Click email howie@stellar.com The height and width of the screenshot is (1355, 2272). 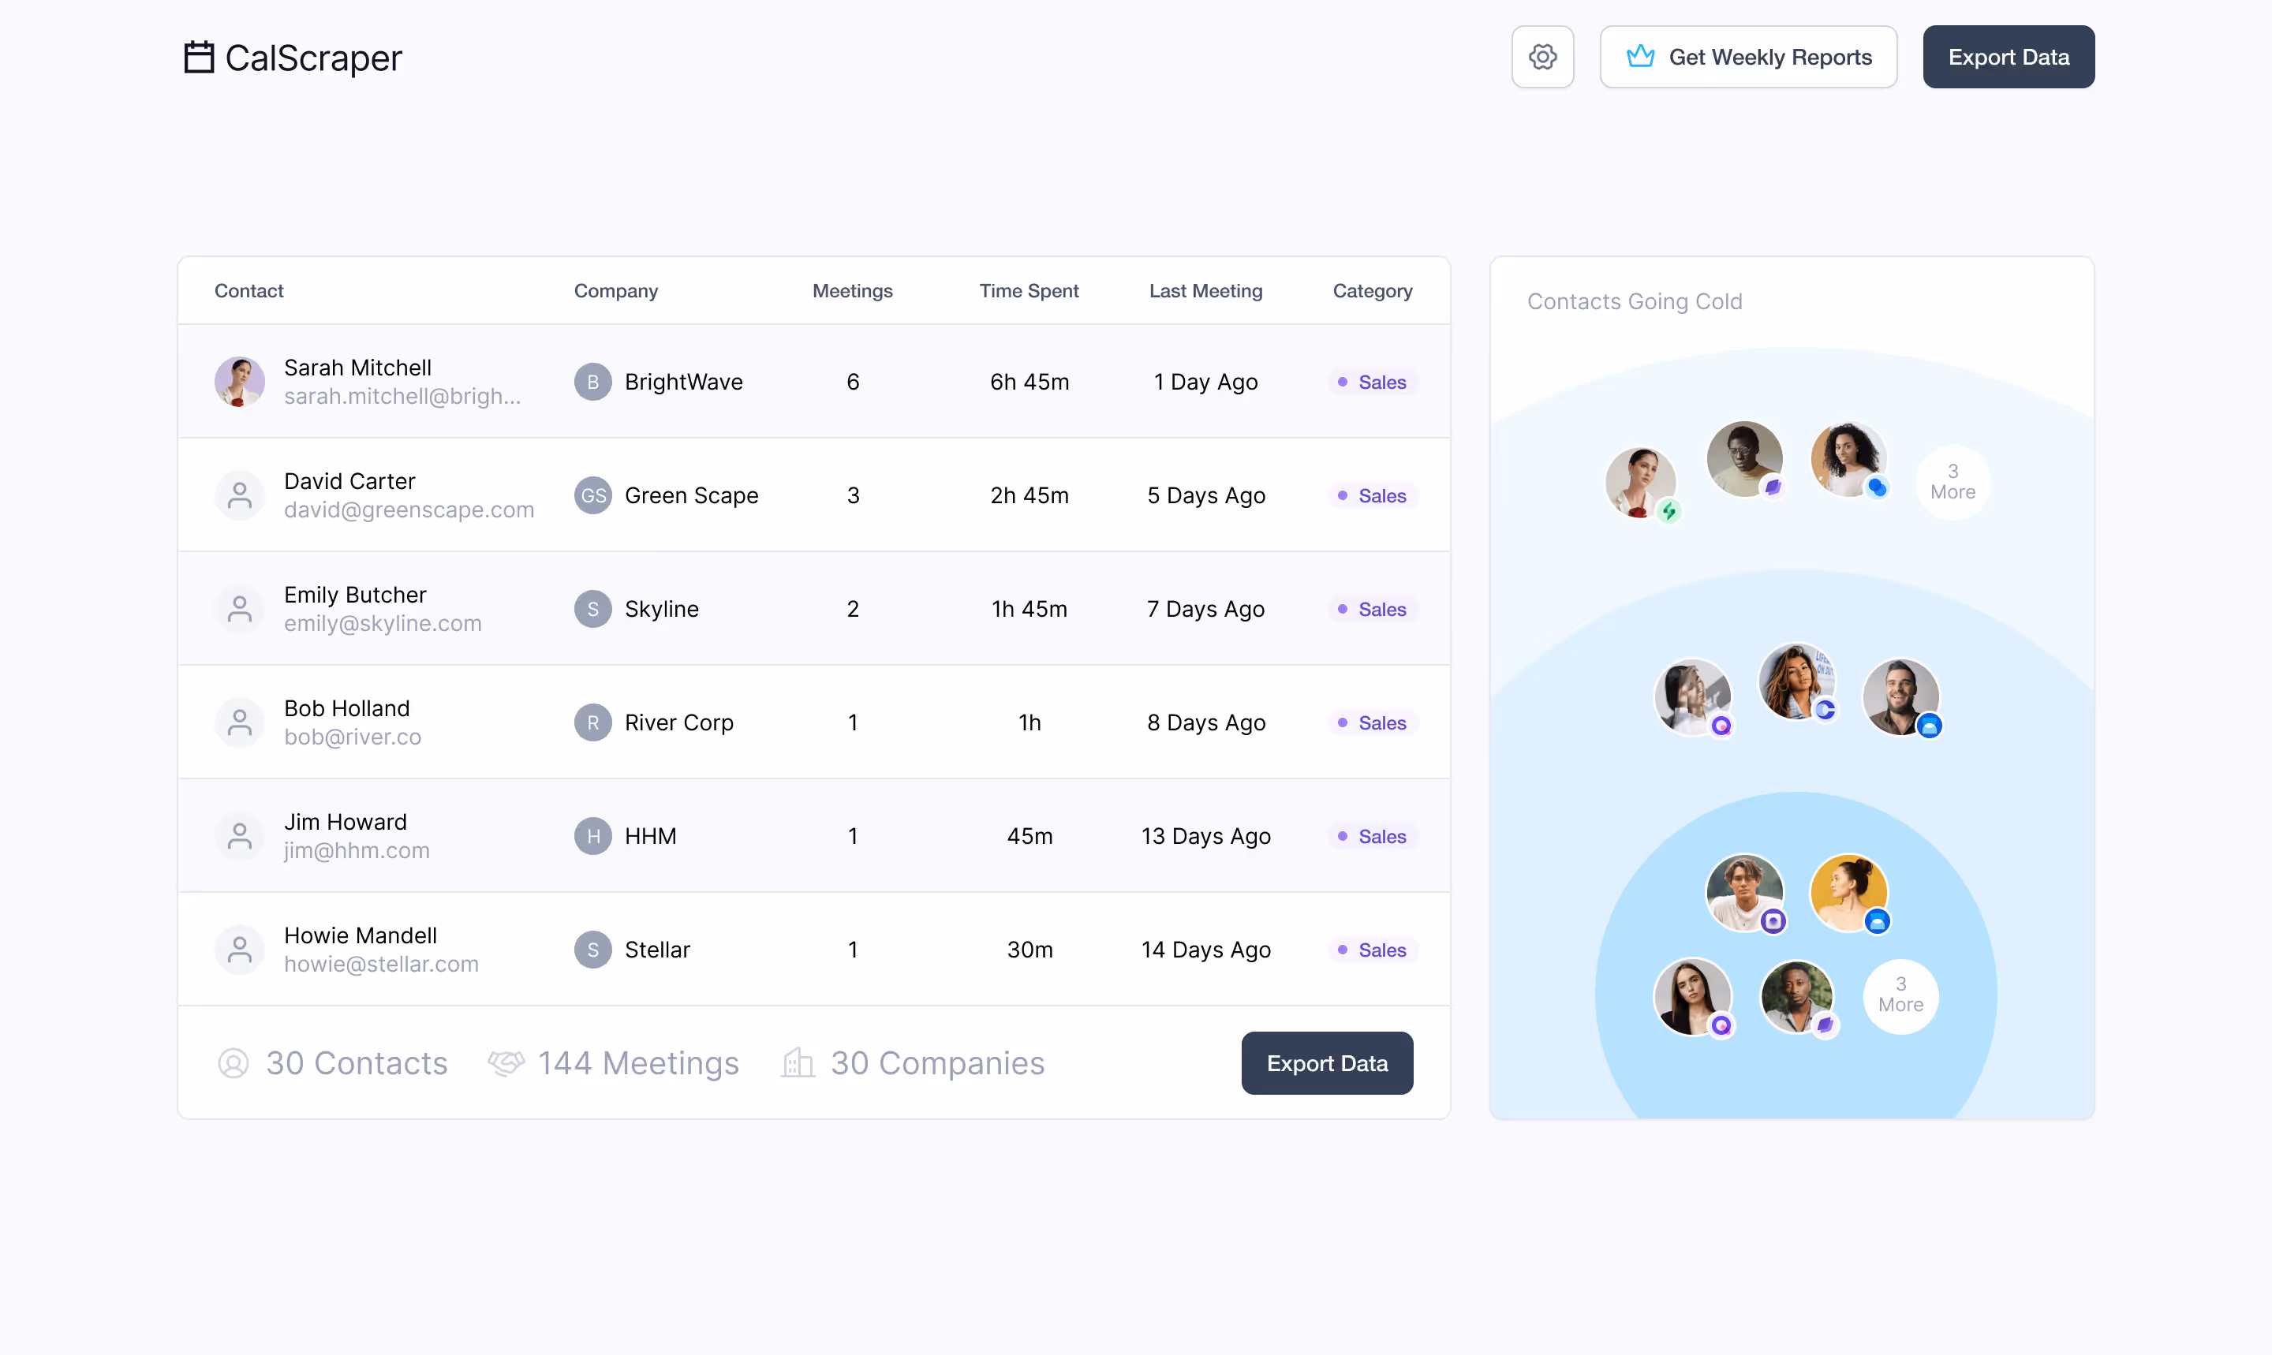coord(382,965)
